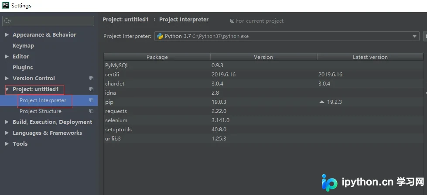The height and width of the screenshot is (195, 427).
Task: Select Project Structure in the tree
Action: [41, 111]
